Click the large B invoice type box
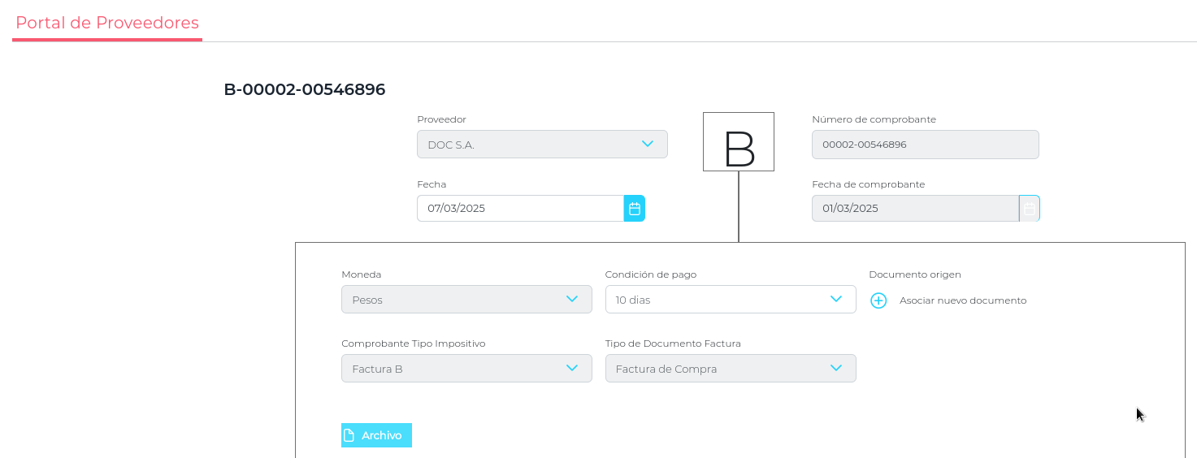 click(x=739, y=142)
